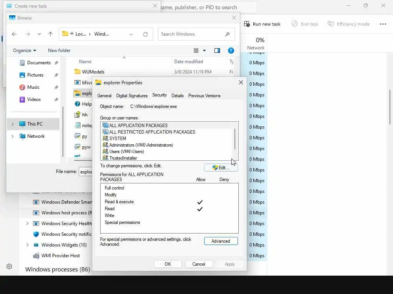Viewport: 393px width, 294px height.
Task: Open the view options dropdown arrow
Action: tap(204, 51)
